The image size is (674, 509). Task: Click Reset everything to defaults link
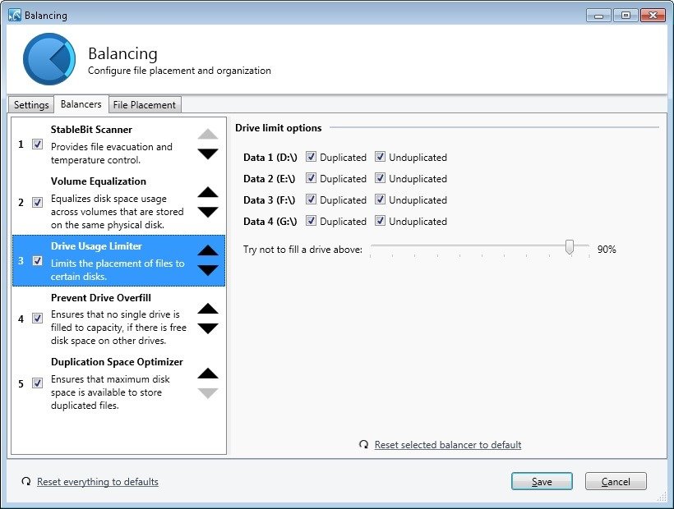pyautogui.click(x=98, y=482)
